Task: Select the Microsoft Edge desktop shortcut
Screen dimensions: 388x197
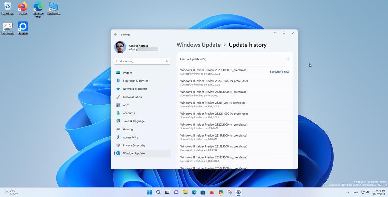Action: 38,9
